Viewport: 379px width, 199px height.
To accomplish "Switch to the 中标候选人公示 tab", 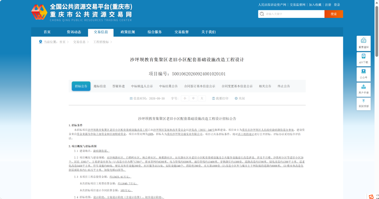I will 142,86.
